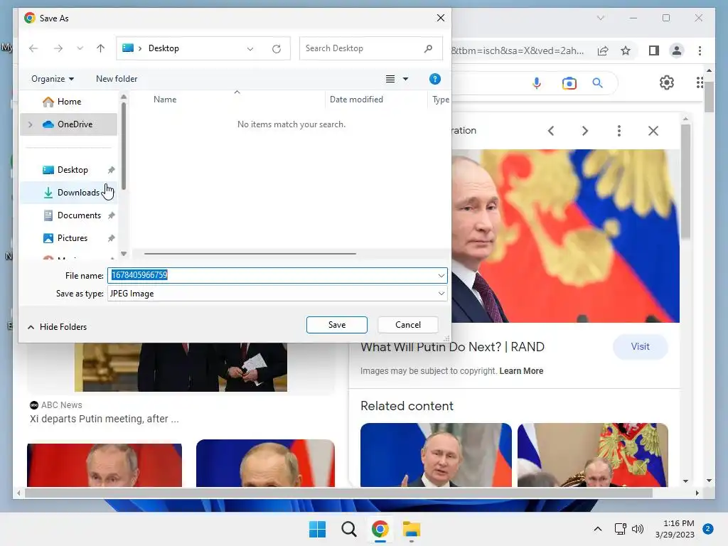Open Desktop in the navigation pane
The width and height of the screenshot is (728, 546).
[x=69, y=170]
